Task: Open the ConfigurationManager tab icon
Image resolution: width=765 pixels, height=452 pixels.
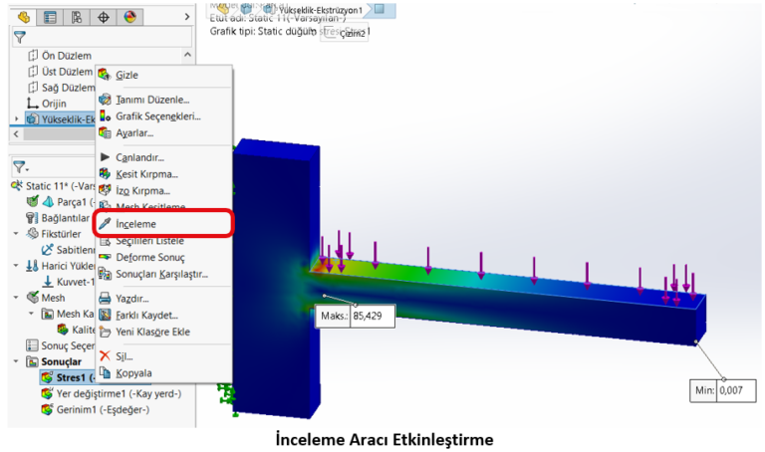Action: (x=77, y=17)
